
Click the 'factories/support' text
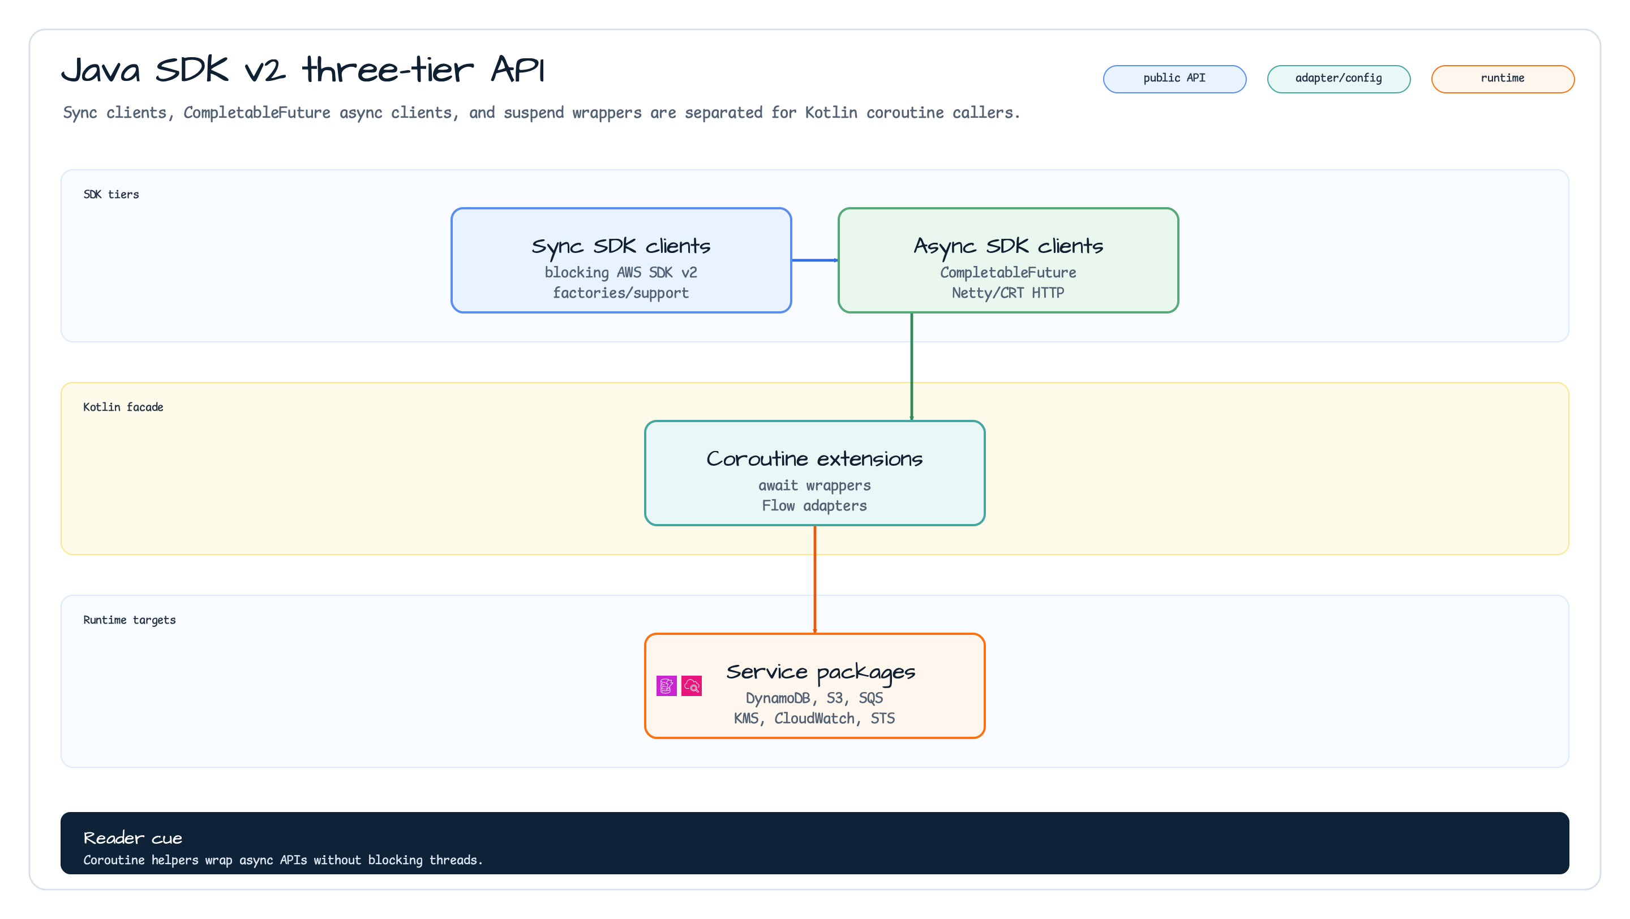[x=621, y=293]
